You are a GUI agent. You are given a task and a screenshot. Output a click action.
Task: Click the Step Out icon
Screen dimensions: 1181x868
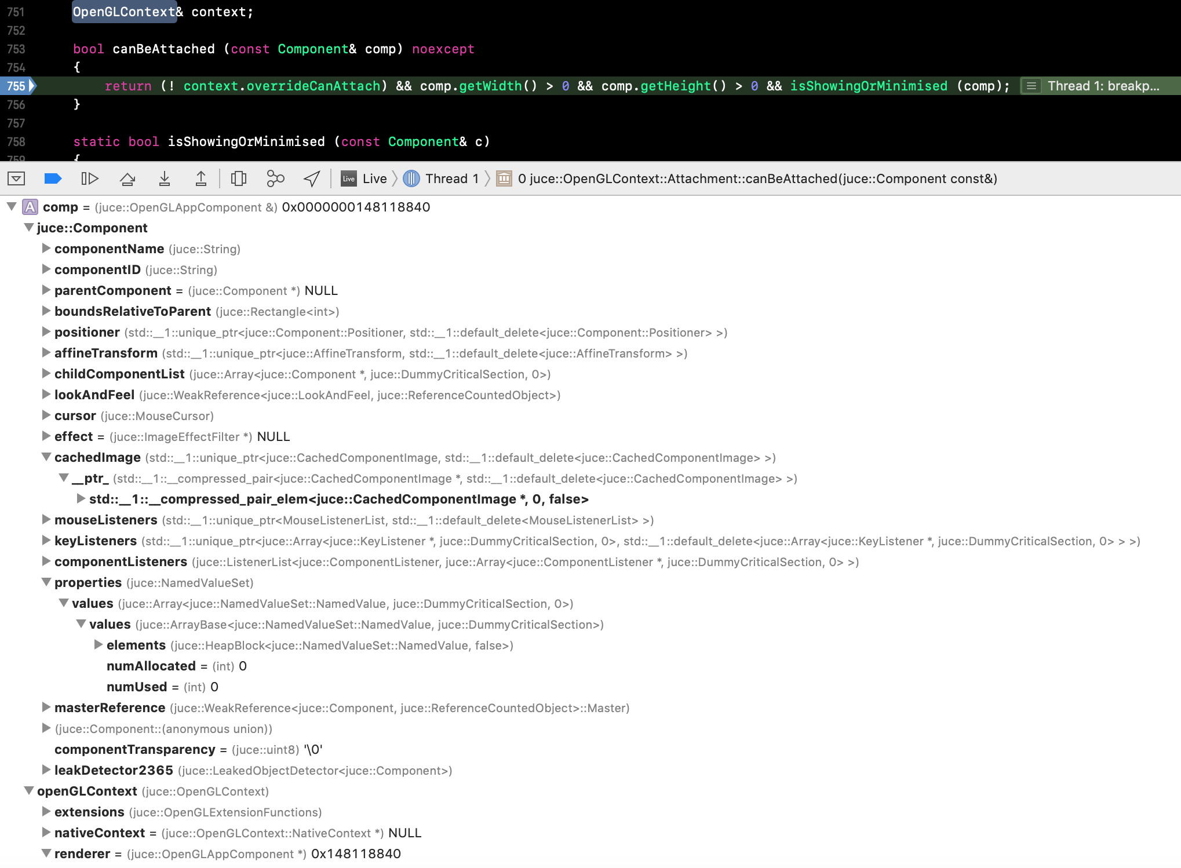pos(201,178)
